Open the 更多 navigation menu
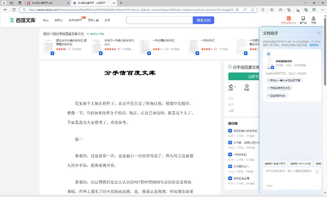The width and height of the screenshot is (327, 197). click(x=107, y=20)
